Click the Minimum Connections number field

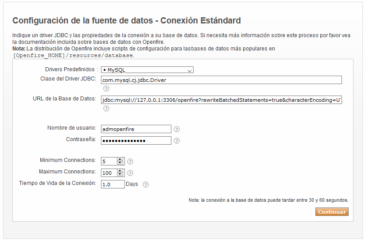(109, 161)
